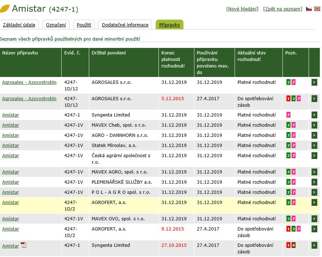Switch language to Czech via the flag
322x257 pixels.
309,9
